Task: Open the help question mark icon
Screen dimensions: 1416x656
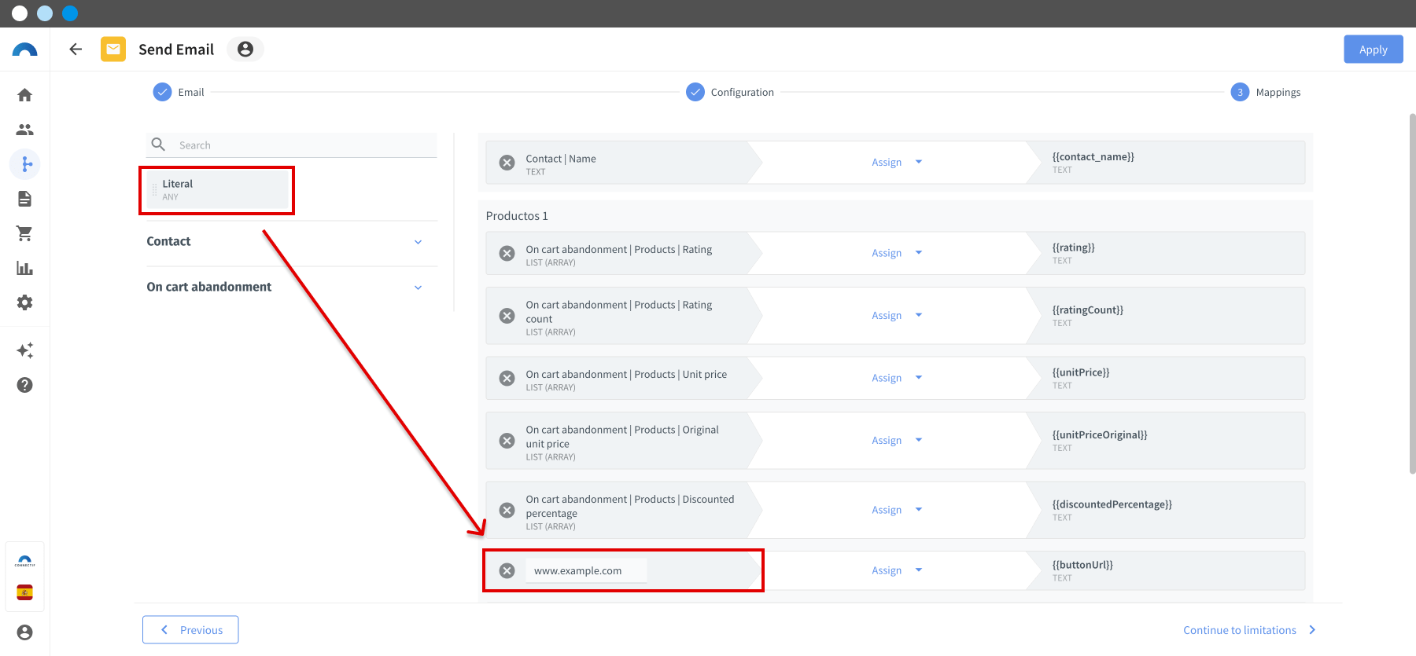Action: [x=24, y=385]
